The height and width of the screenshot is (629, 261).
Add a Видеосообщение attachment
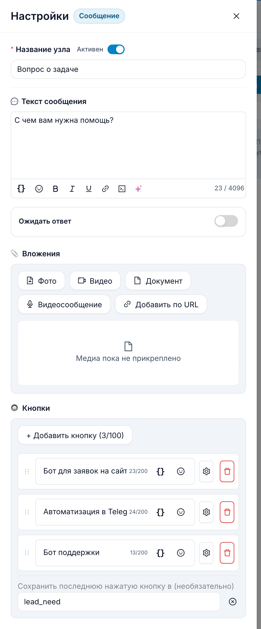64,304
